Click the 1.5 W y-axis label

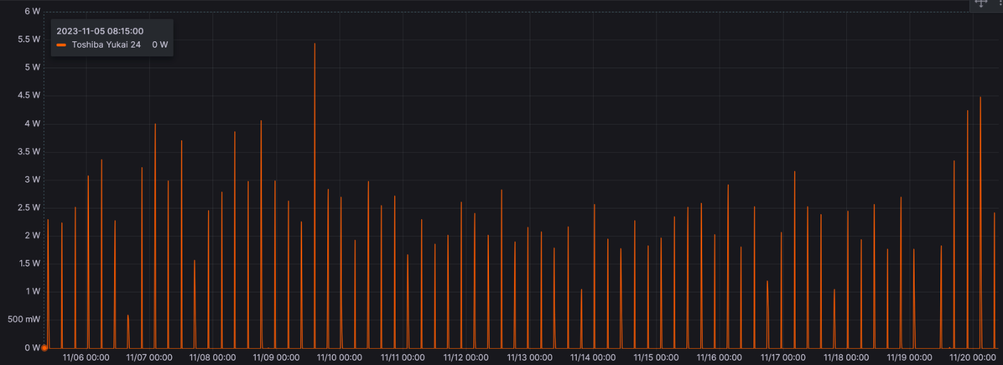[x=29, y=263]
